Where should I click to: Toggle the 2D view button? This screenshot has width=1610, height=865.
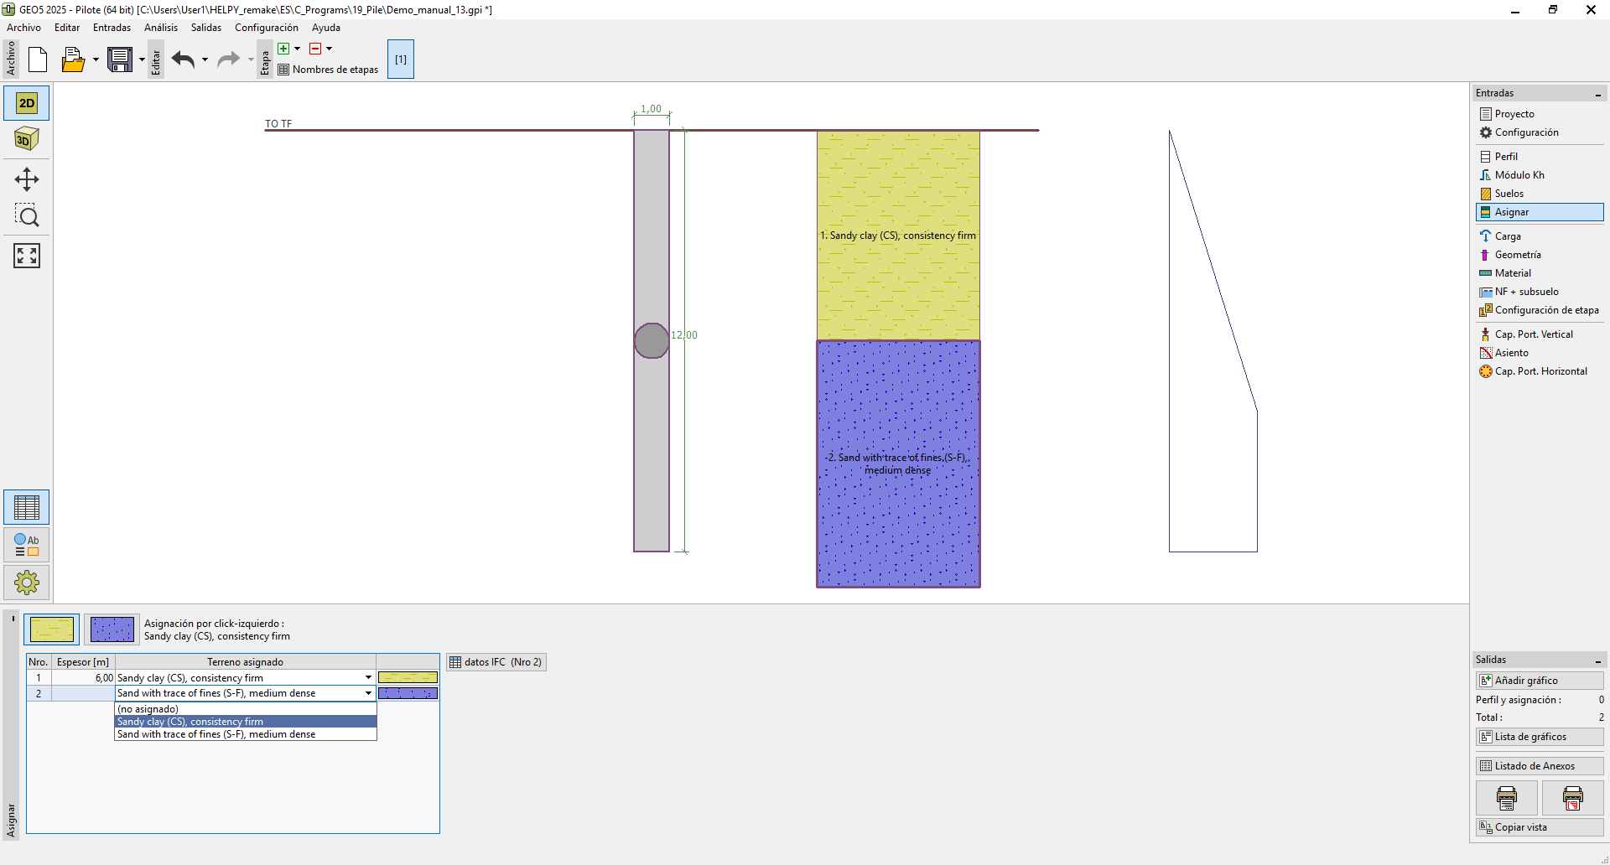point(27,103)
